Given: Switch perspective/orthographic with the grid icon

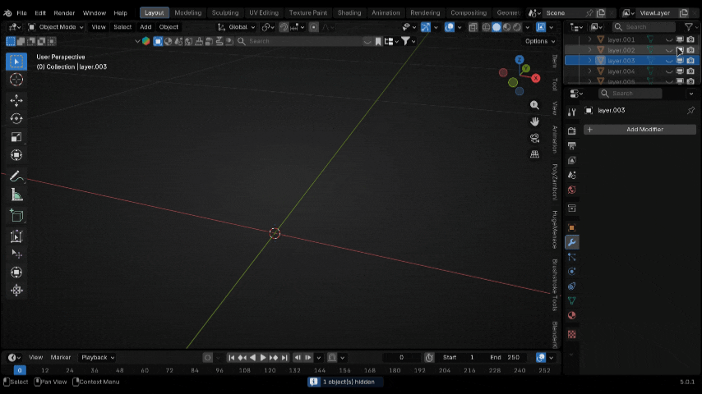Looking at the screenshot, I should [x=534, y=154].
